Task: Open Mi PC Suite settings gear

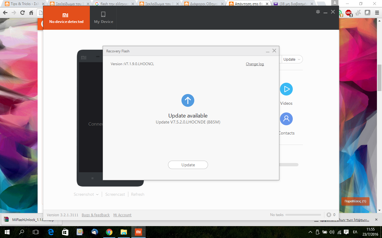Action: point(318,12)
